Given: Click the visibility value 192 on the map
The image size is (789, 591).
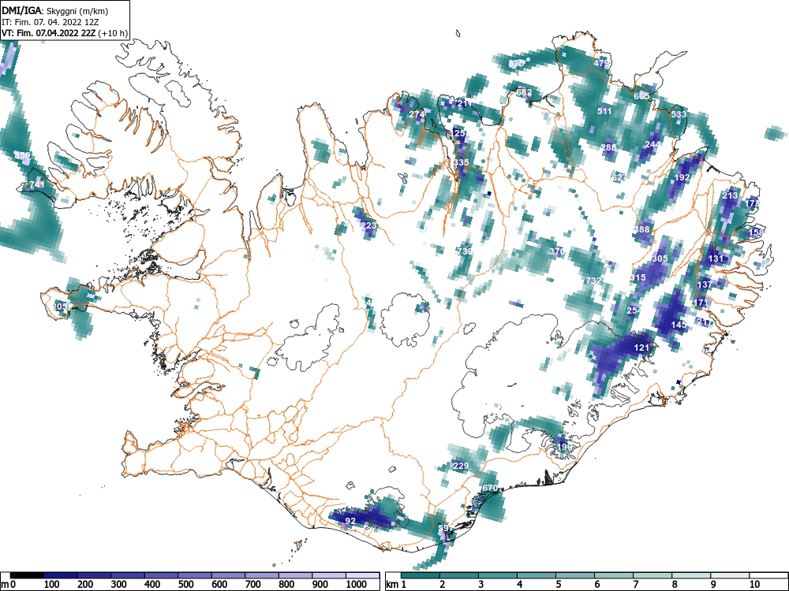Looking at the screenshot, I should (682, 177).
